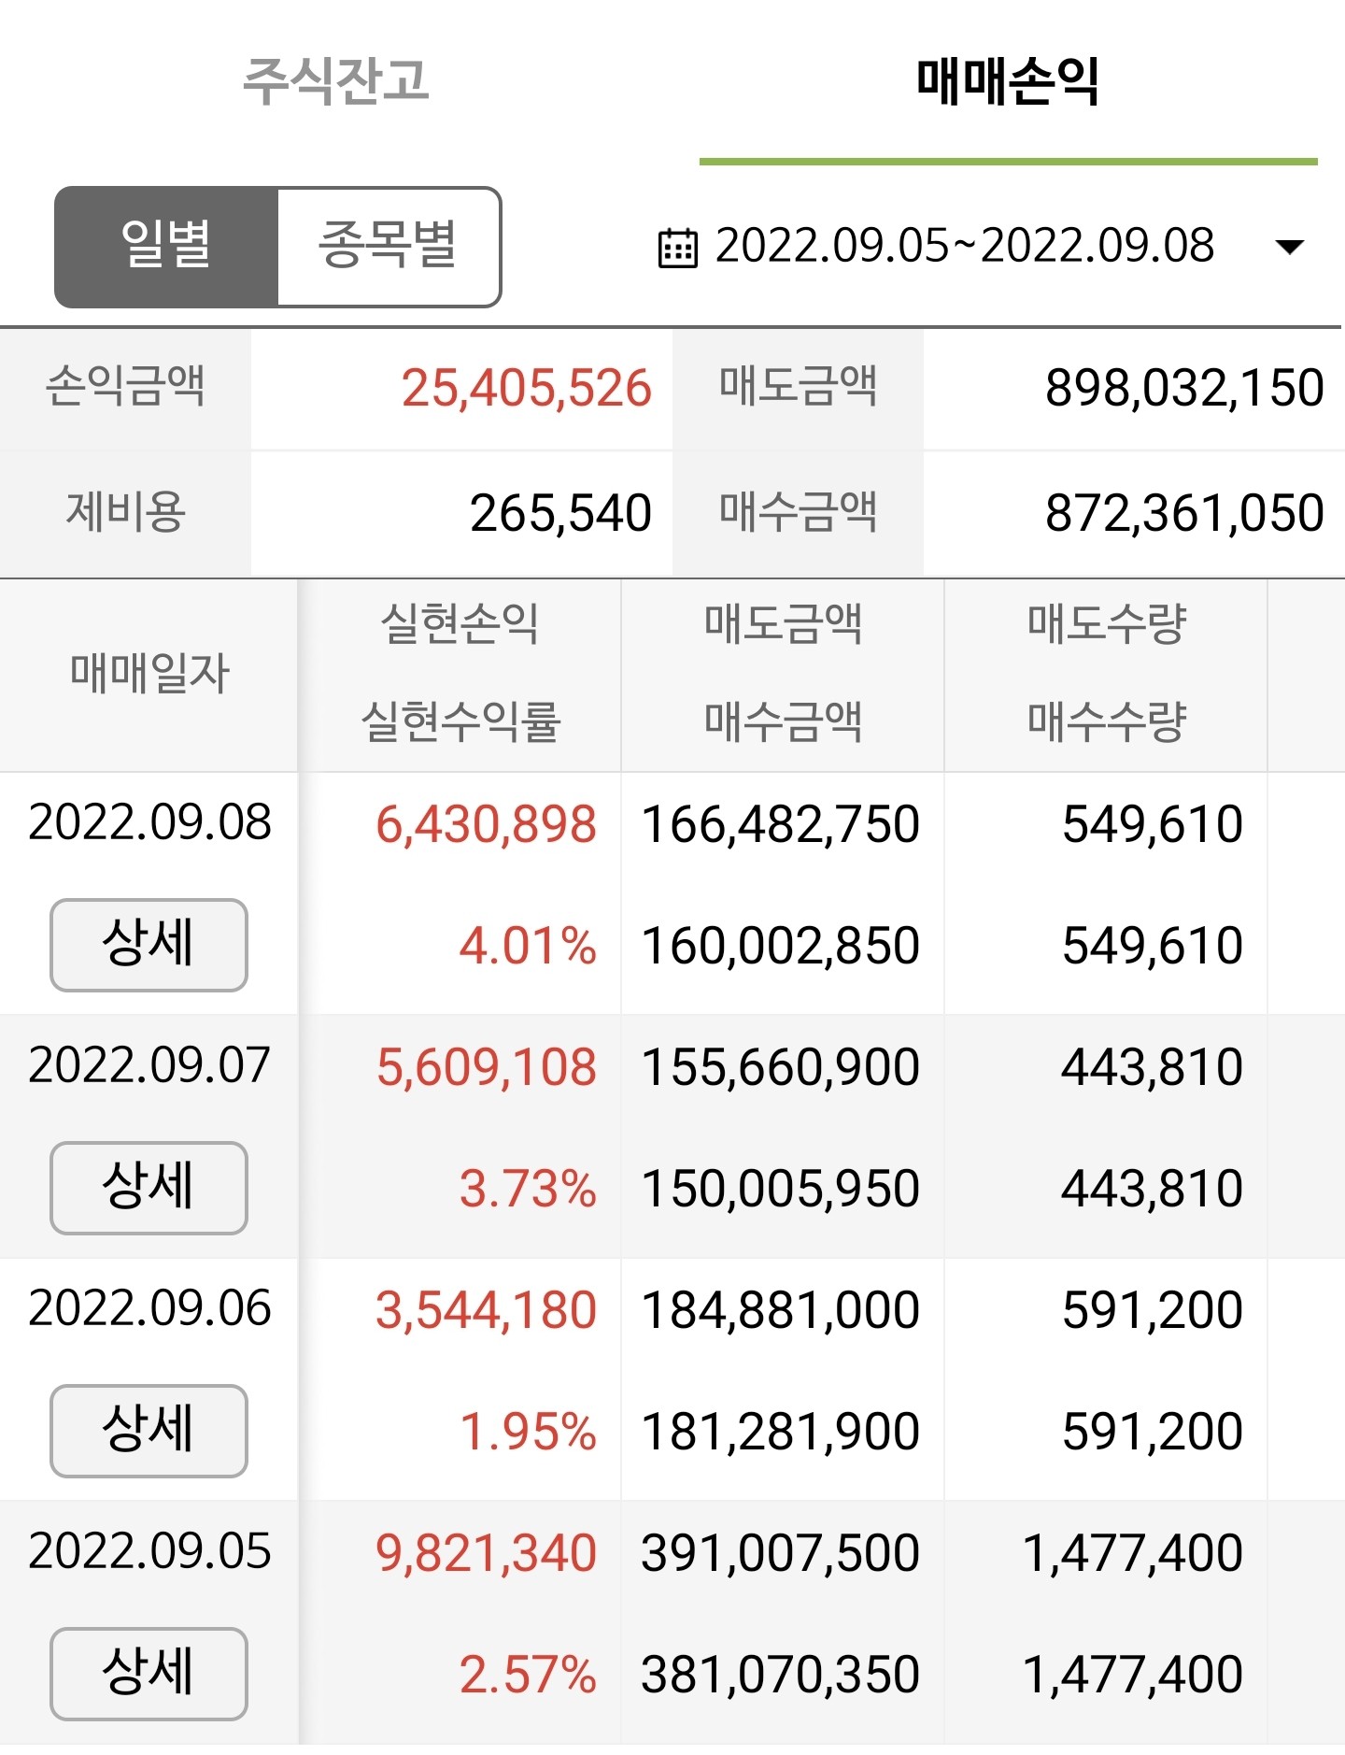Select the 매매손익 tab
Screen dimensions: 1345x1755
pyautogui.click(x=1008, y=81)
